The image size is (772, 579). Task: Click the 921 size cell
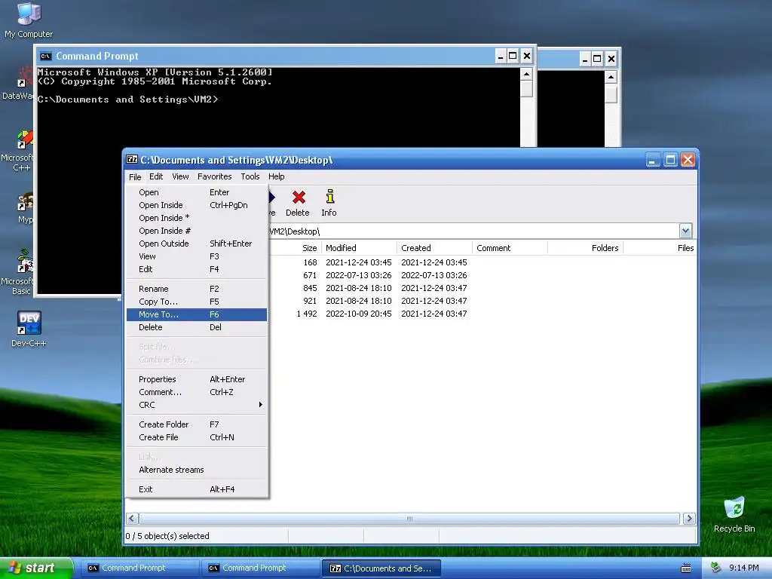click(310, 301)
